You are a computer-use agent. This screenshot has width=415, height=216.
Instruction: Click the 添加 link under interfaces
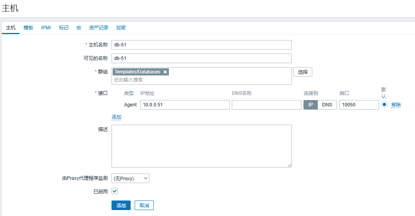(116, 117)
